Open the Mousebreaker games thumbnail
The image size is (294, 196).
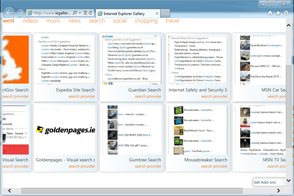[198, 130]
